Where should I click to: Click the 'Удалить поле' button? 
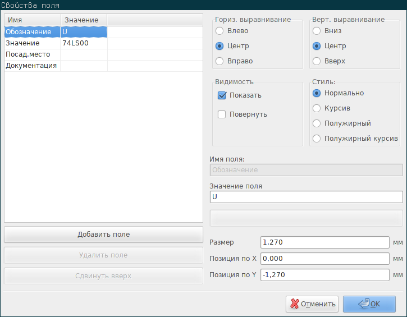coord(103,255)
